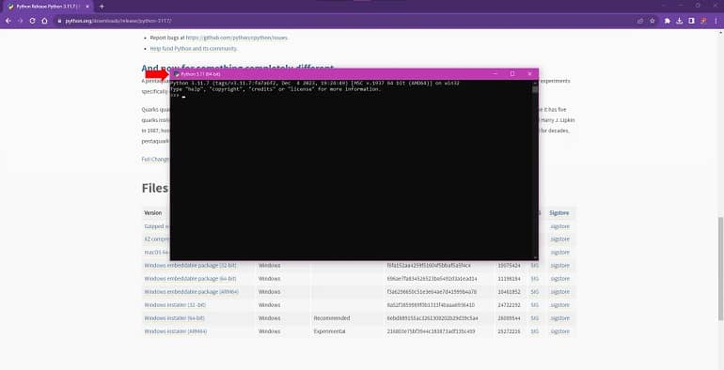This screenshot has height=370, width=724.
Task: Open the browser home page
Action: click(x=44, y=21)
